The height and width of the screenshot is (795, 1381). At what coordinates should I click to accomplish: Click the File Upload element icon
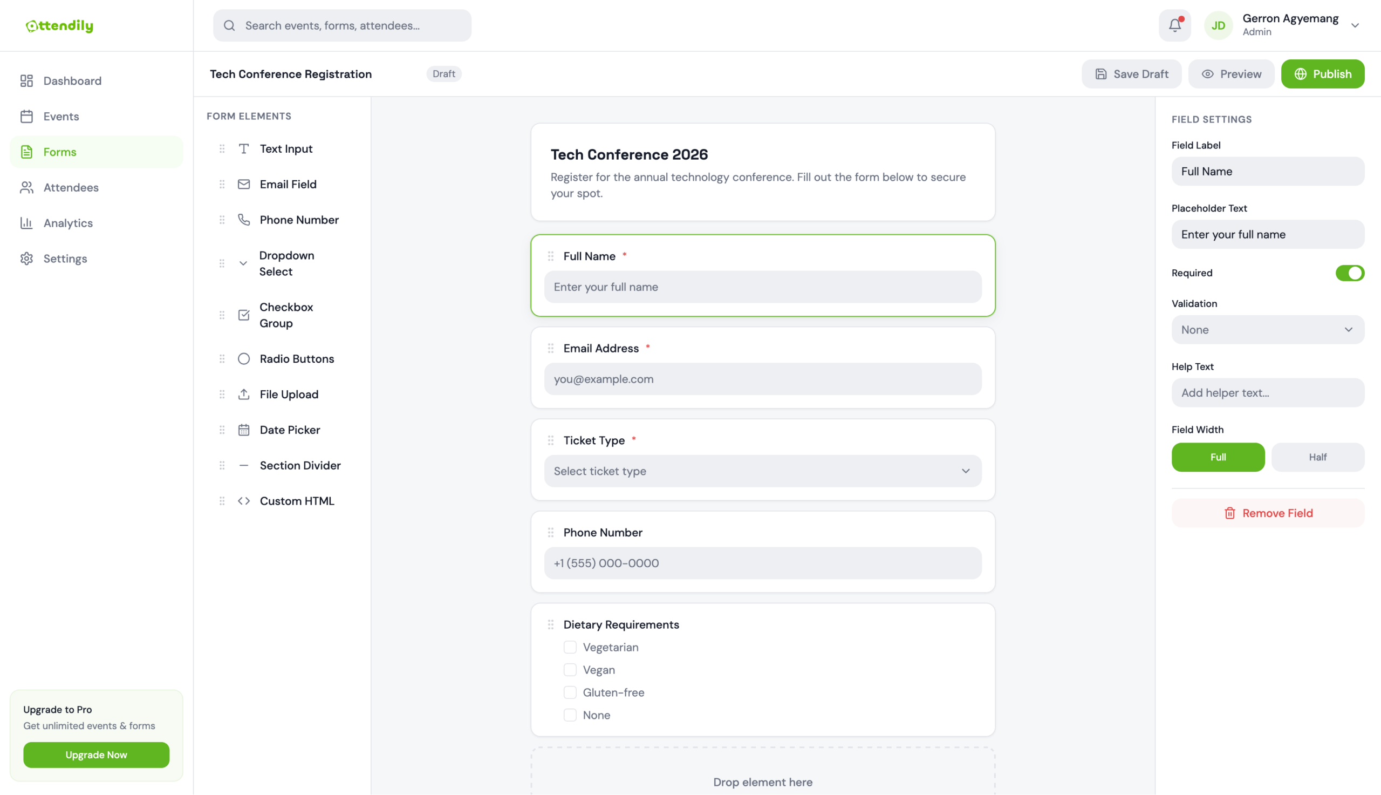click(x=244, y=394)
